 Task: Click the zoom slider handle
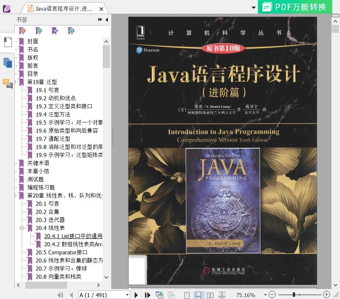point(294,295)
